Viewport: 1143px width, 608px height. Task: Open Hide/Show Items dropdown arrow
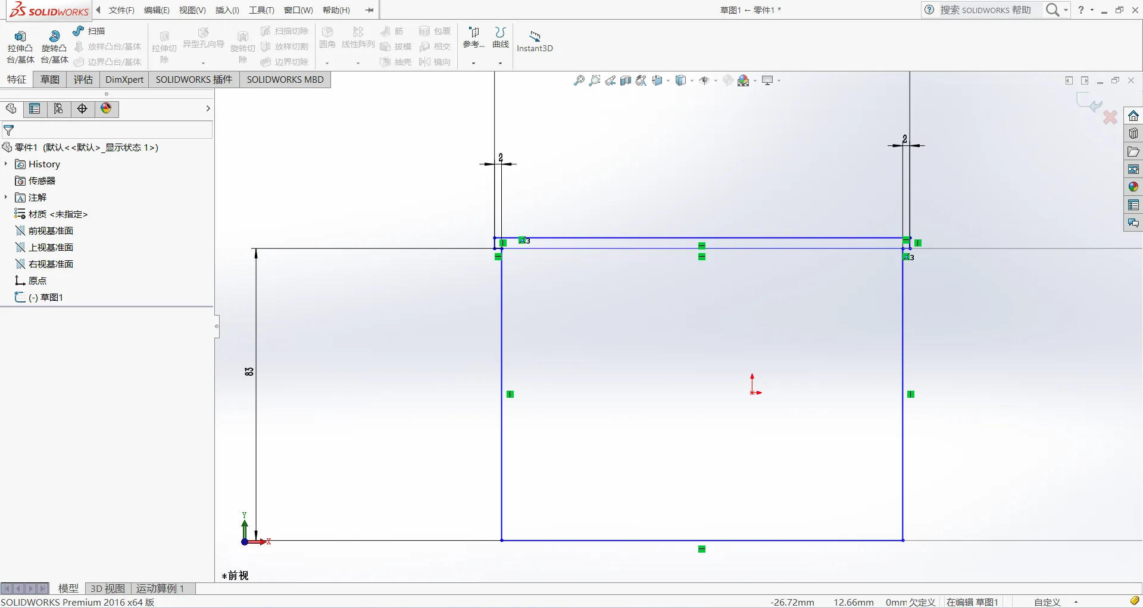[715, 80]
